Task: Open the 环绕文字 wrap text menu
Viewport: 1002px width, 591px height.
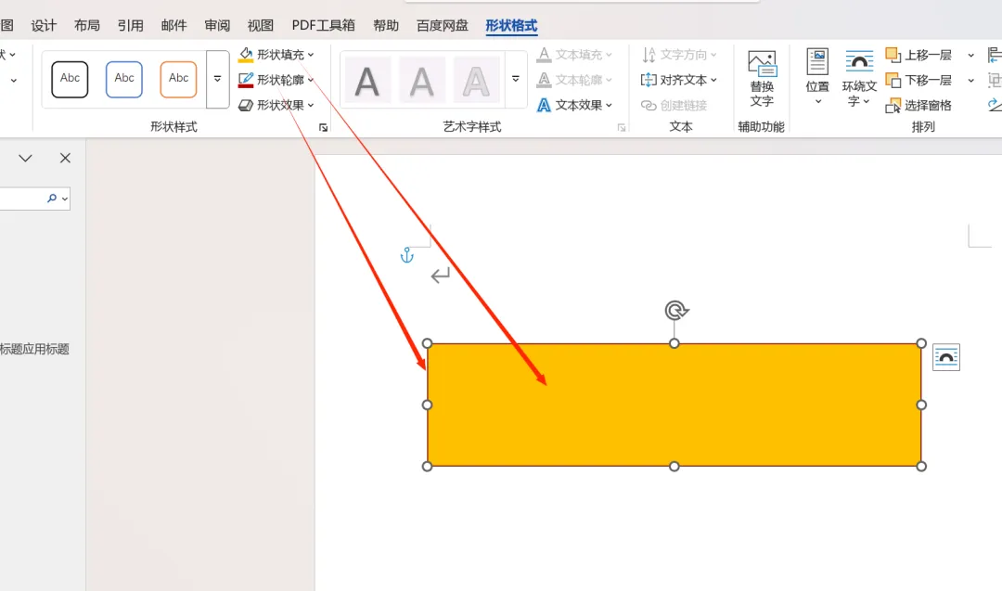Action: pyautogui.click(x=859, y=77)
